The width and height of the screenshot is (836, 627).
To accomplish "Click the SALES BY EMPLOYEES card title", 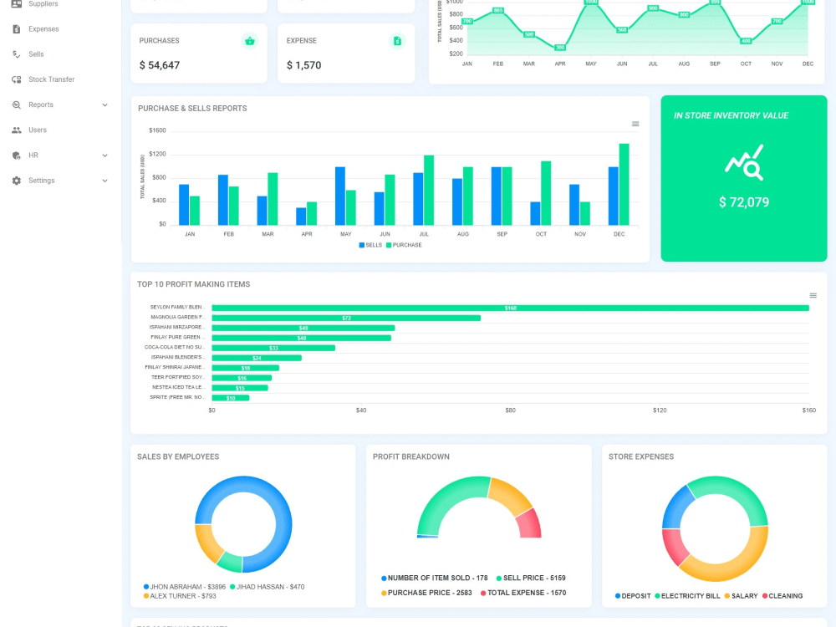I will (x=178, y=457).
